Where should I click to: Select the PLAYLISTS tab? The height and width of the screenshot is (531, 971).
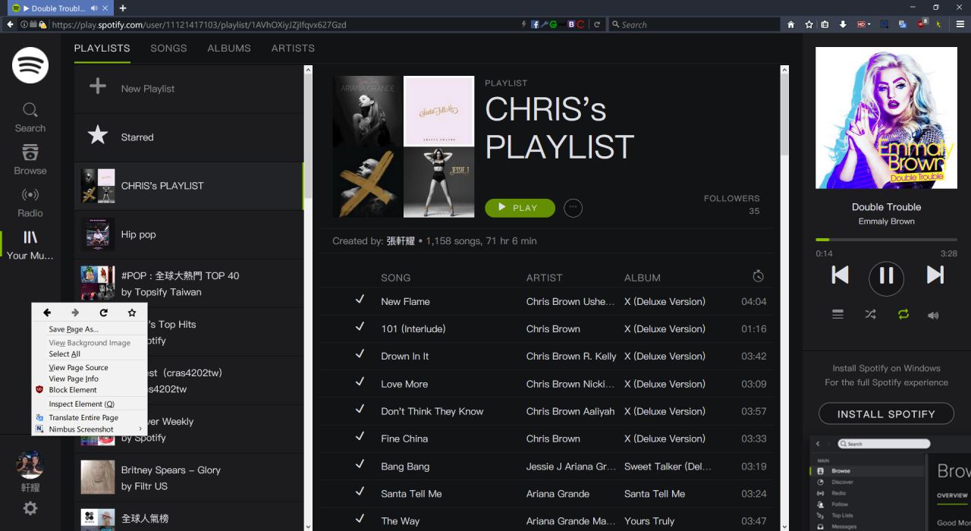coord(102,48)
